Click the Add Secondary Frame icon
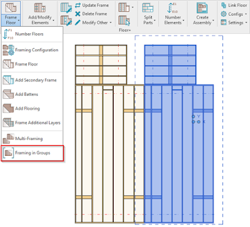 click(x=8, y=80)
